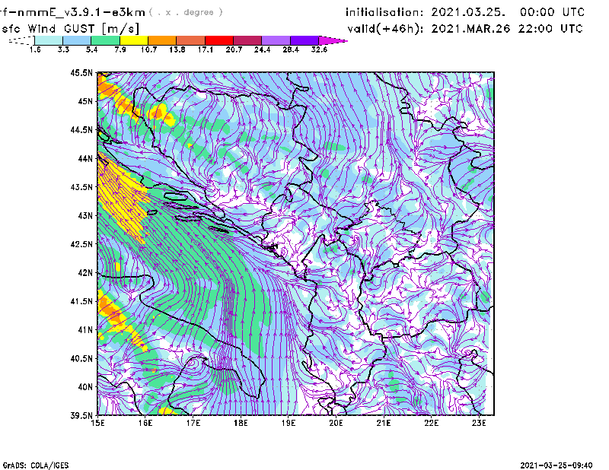Click the legend value 10.7
The width and height of the screenshot is (609, 470).
[x=148, y=49]
